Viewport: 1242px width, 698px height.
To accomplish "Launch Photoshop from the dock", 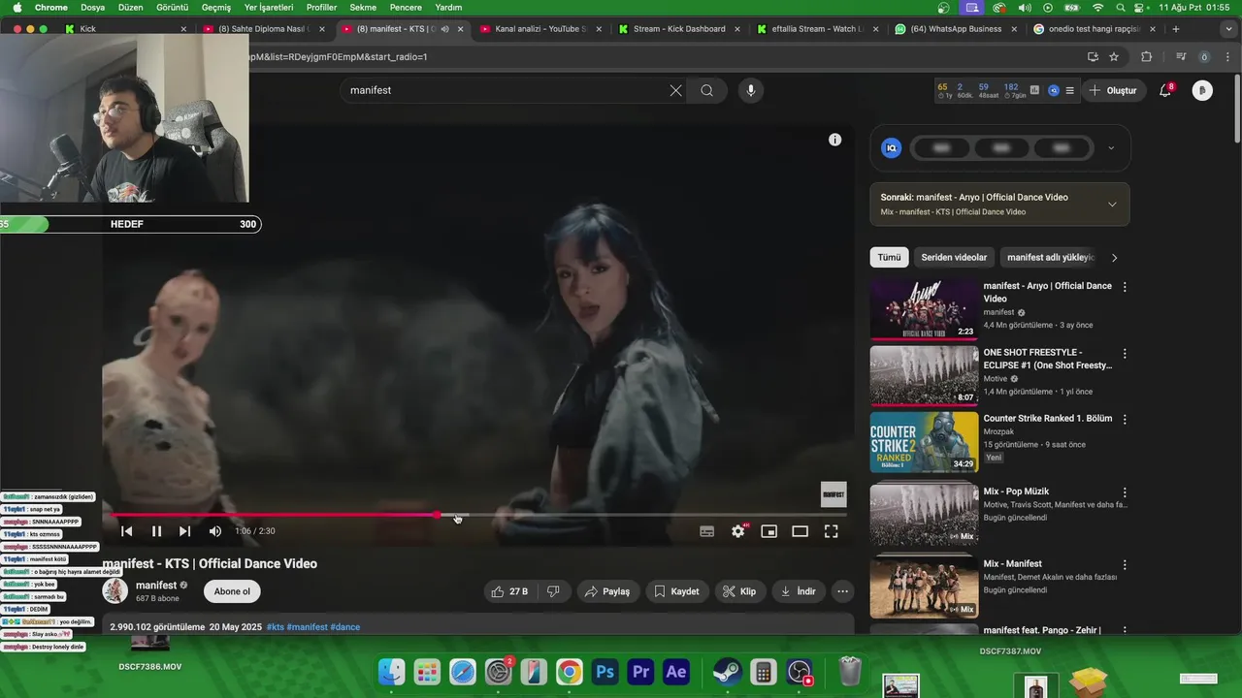I will [605, 671].
